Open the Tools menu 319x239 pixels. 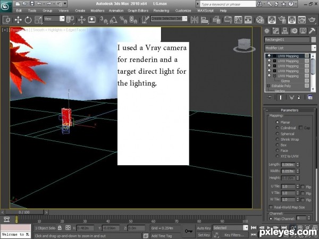click(32, 11)
